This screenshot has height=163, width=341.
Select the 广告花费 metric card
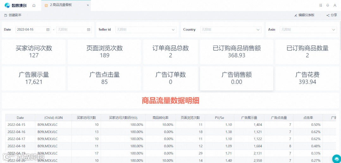coord(307,78)
